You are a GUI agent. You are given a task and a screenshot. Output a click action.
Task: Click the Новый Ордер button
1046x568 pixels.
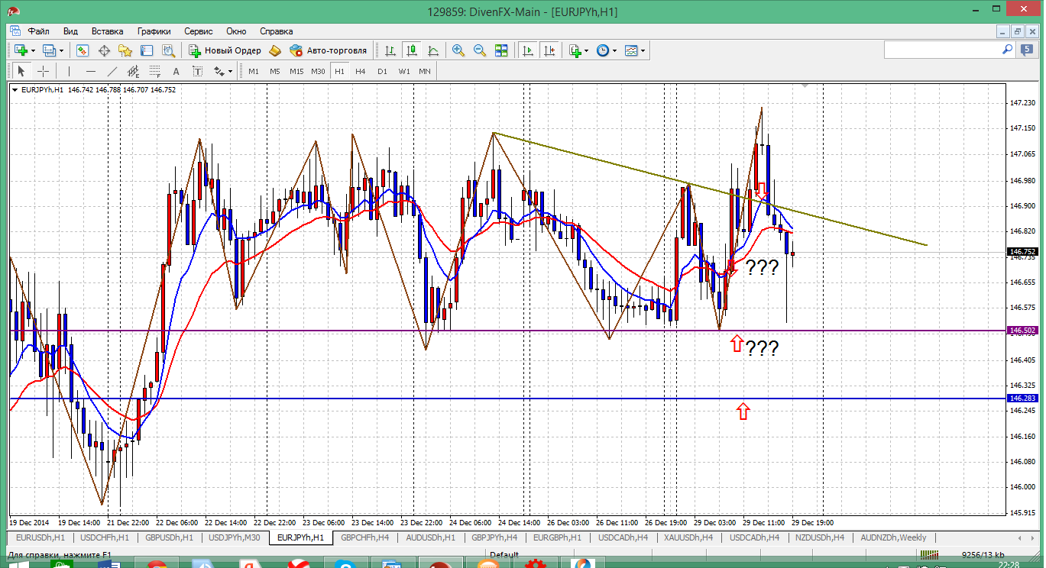225,50
